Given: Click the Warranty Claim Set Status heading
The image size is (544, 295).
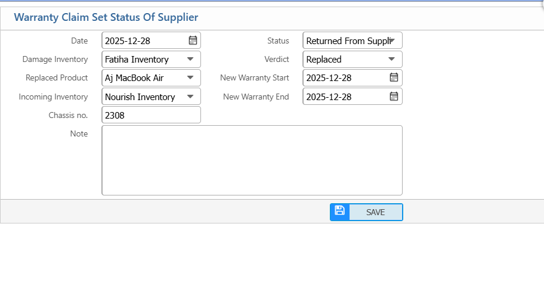Looking at the screenshot, I should click(x=106, y=17).
